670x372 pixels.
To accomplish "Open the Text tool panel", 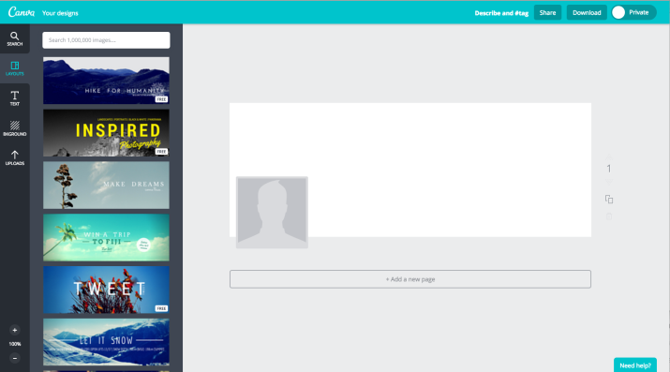I will (x=15, y=98).
